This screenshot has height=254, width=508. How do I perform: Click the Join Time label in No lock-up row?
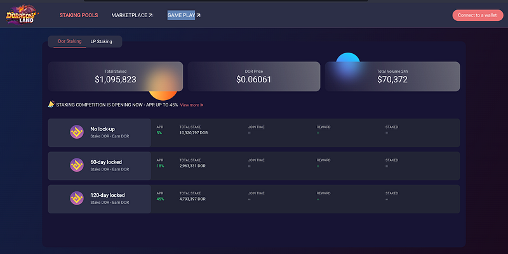click(257, 127)
